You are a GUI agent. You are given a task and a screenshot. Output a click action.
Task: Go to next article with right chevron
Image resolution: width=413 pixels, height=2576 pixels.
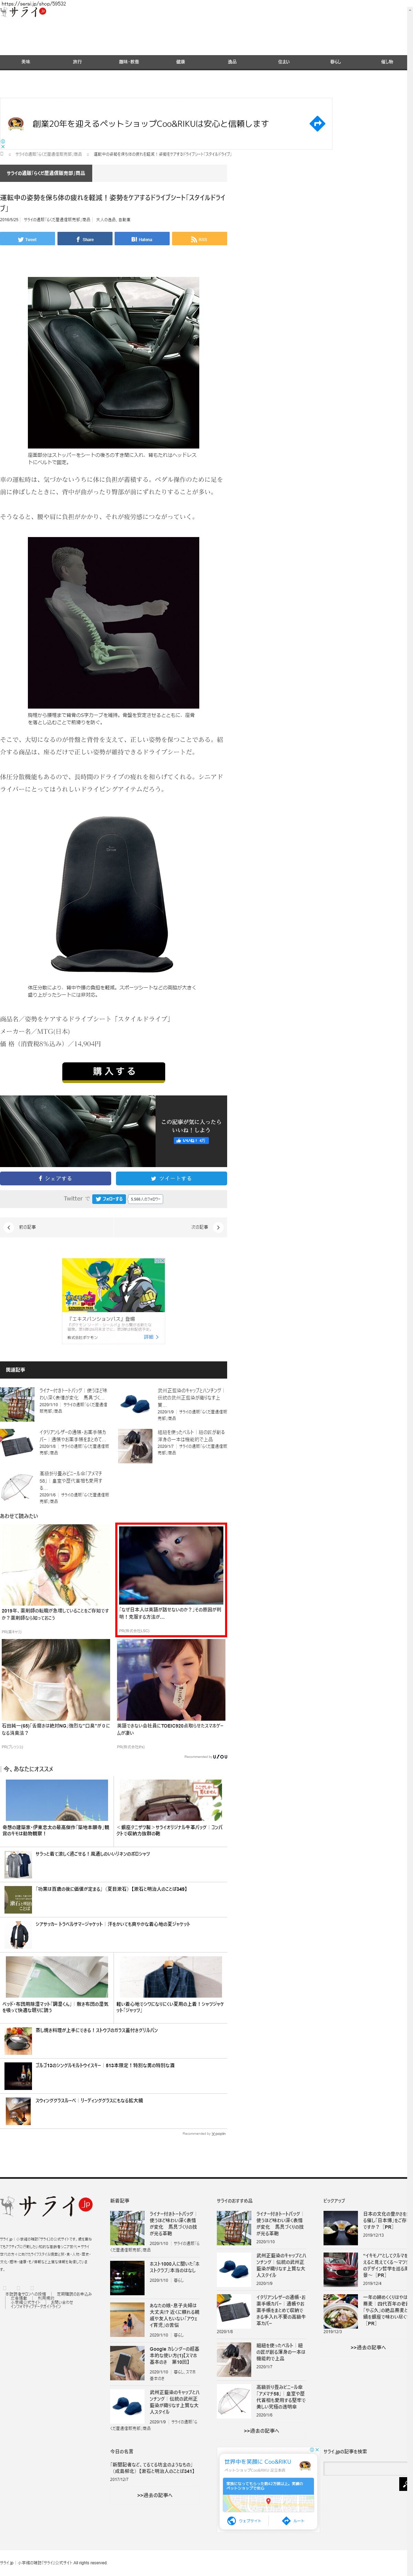pos(218,1227)
